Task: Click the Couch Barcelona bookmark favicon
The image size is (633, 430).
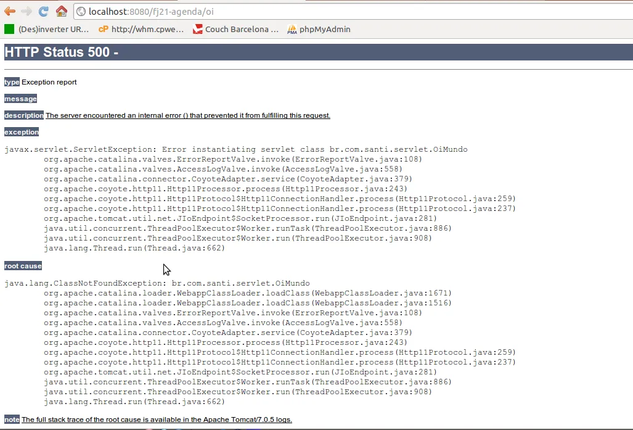Action: (x=197, y=29)
